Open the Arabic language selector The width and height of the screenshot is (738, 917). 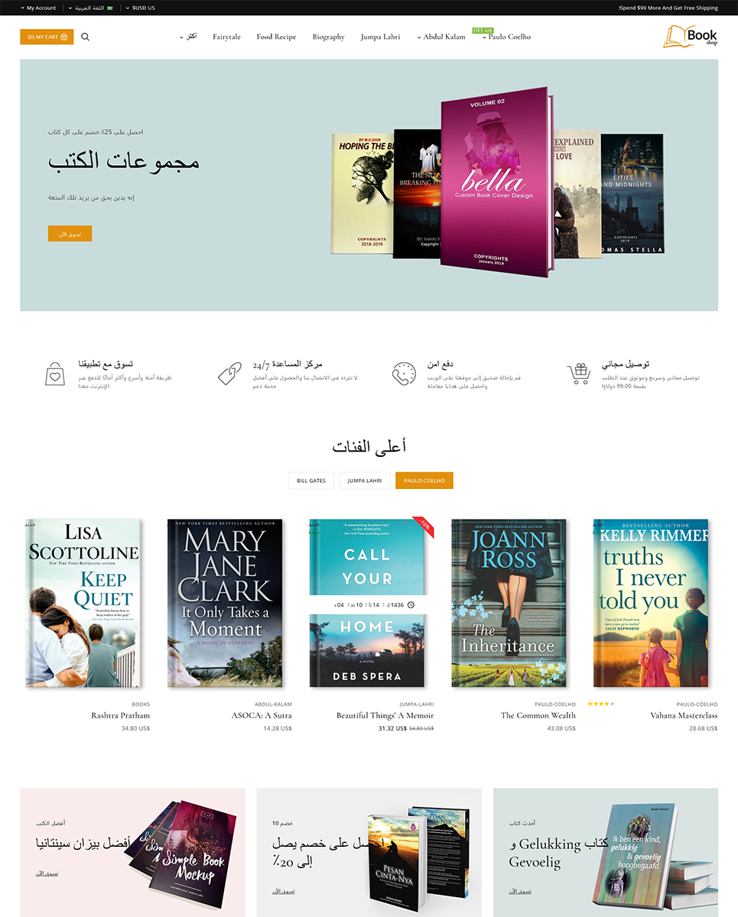click(x=90, y=8)
